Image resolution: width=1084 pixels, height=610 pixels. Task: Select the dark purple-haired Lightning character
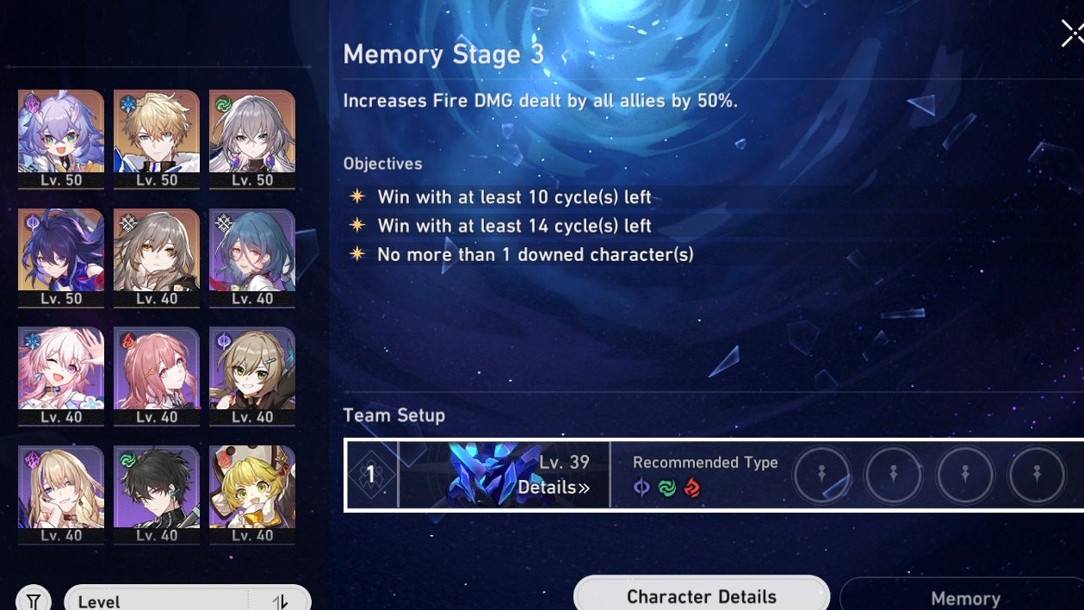point(61,258)
